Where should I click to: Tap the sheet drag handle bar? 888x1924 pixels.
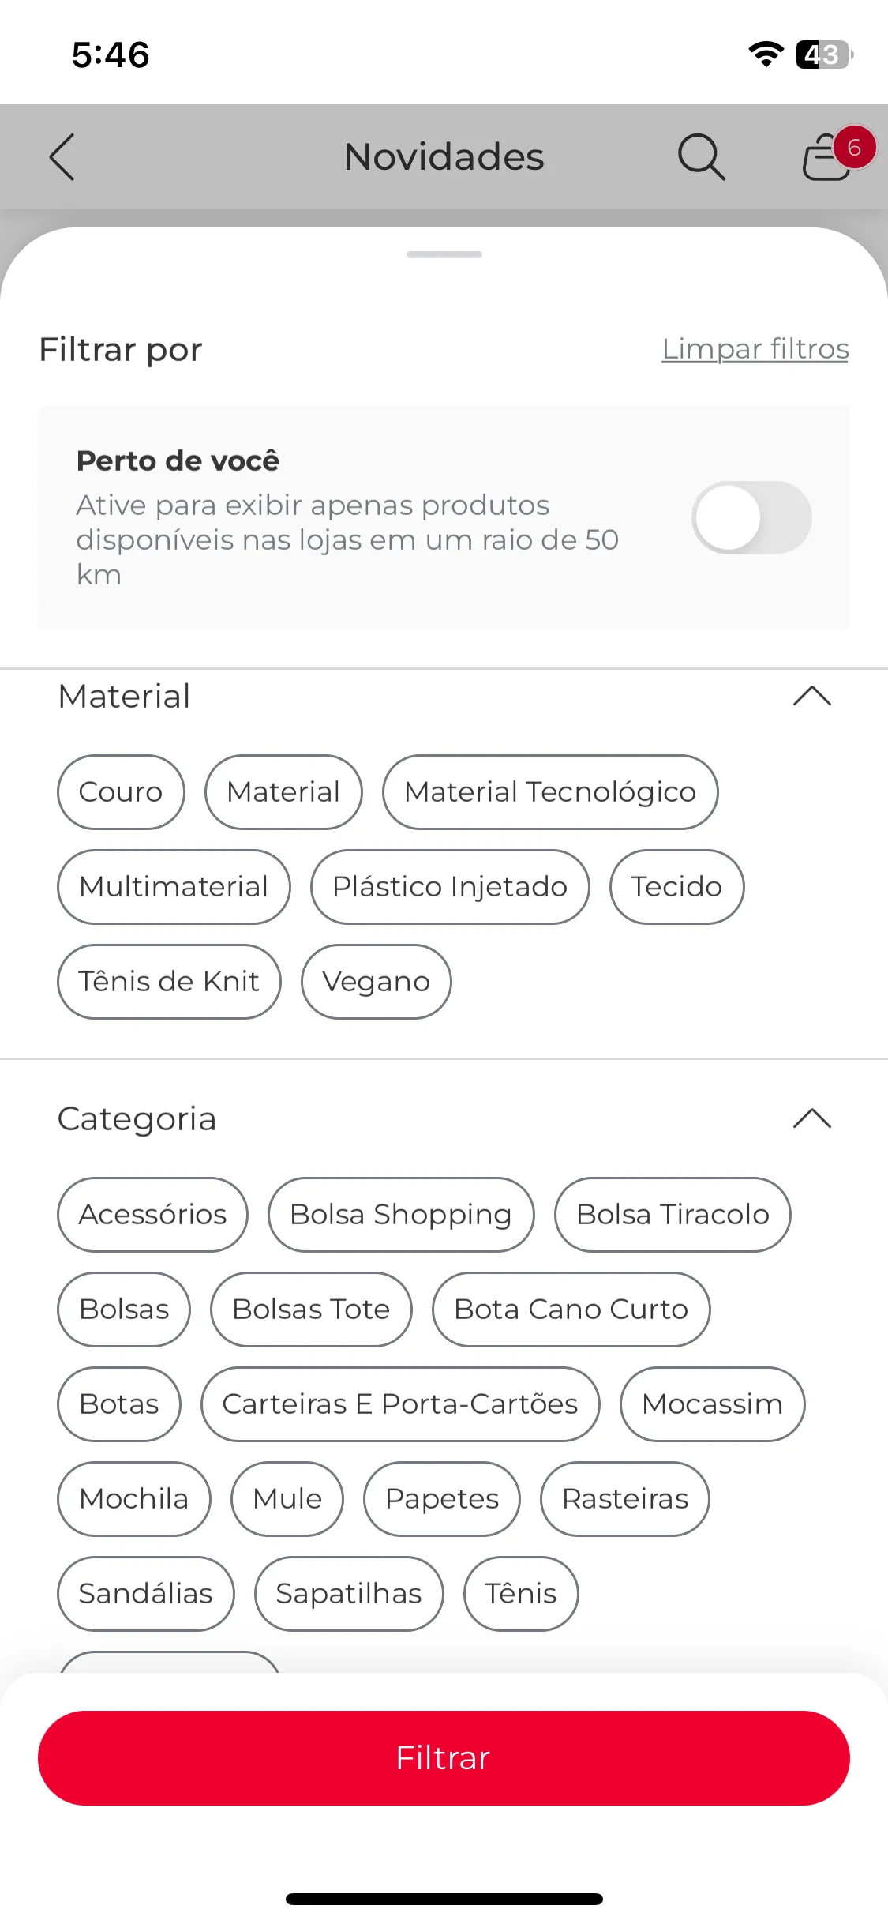point(444,254)
